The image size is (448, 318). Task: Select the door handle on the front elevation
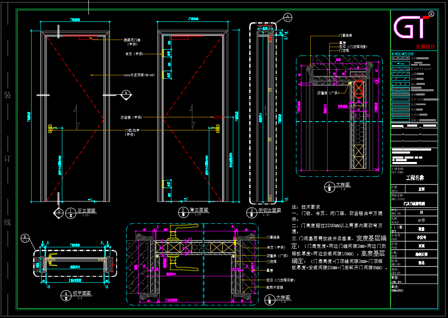[x=51, y=128]
